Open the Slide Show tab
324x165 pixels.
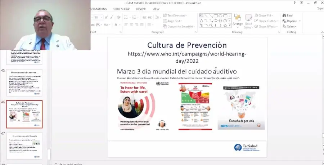tap(121, 9)
